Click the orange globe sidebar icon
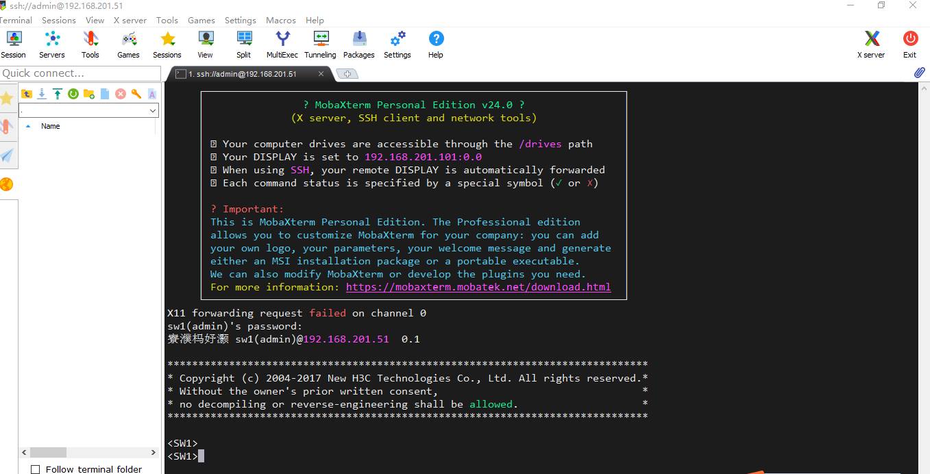The image size is (930, 474). point(7,184)
